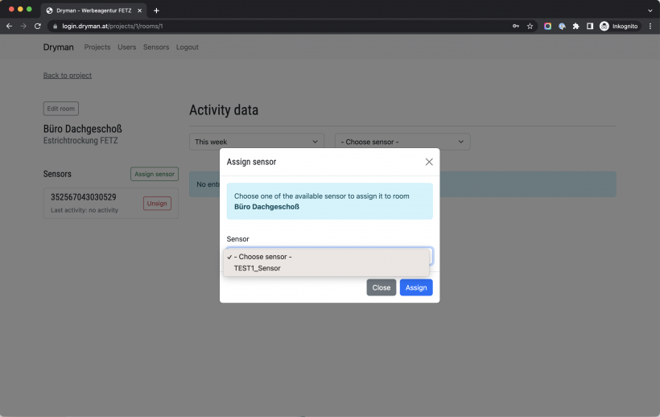Click the browser back arrow
Screen dimensions: 660x417
click(x=10, y=26)
